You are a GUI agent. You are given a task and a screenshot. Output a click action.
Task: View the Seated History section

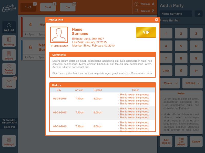point(9,69)
